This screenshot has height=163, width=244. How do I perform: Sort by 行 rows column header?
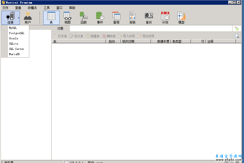[x=198, y=41]
